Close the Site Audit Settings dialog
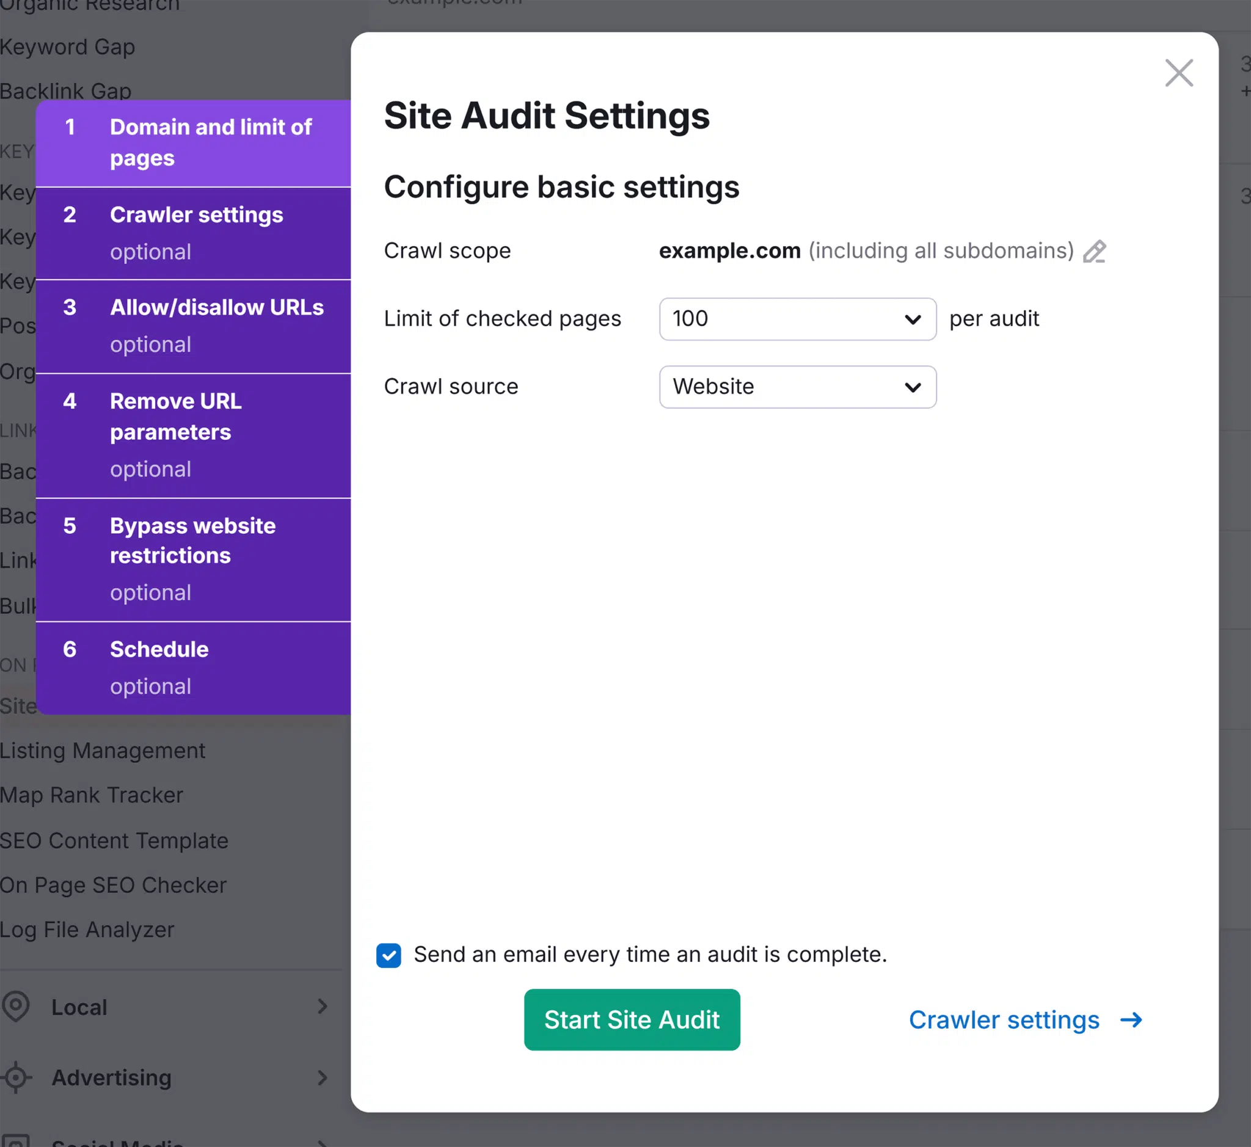The width and height of the screenshot is (1251, 1147). point(1178,73)
